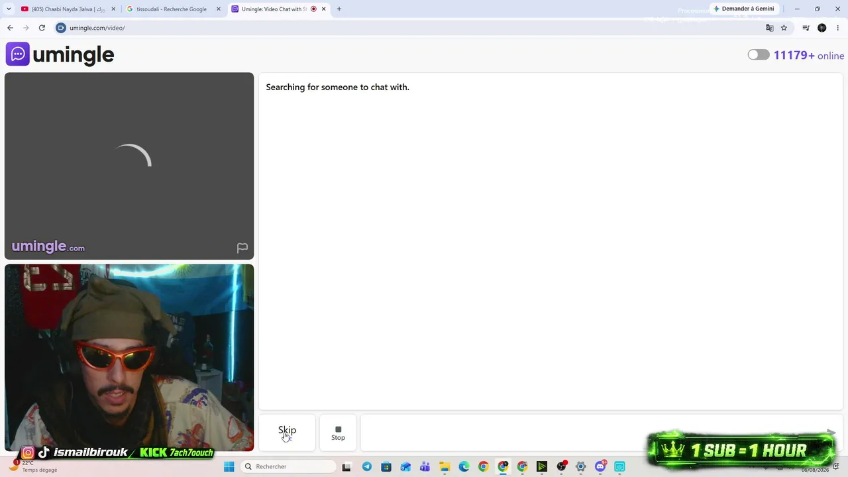Image resolution: width=848 pixels, height=477 pixels.
Task: Open Discord from the taskbar
Action: 601,467
